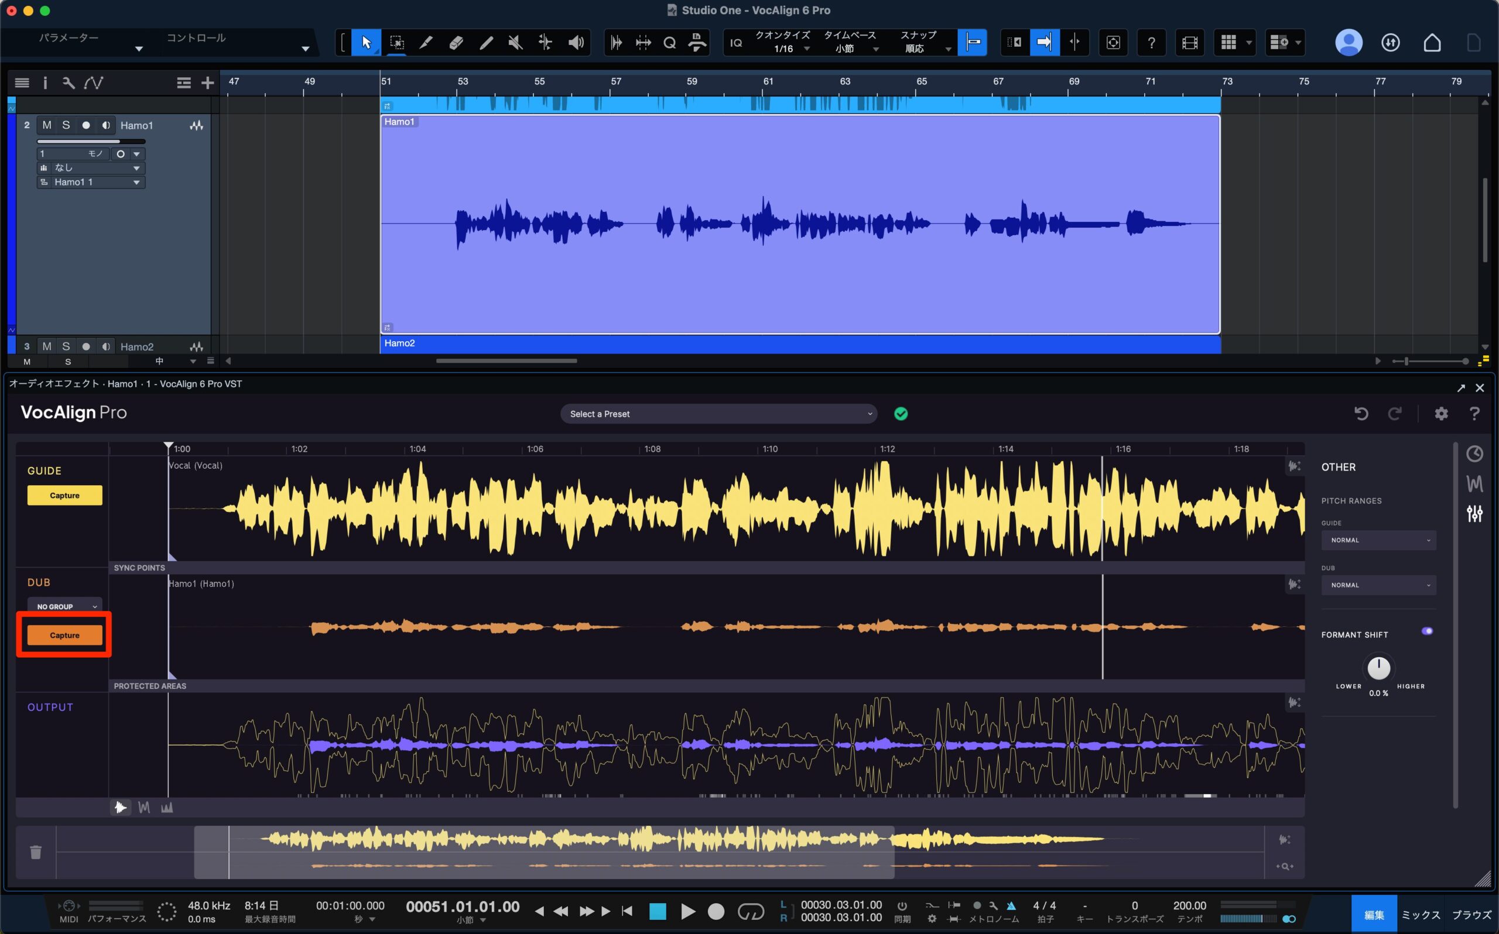
Task: Toggle snap button in toolbar
Action: click(x=972, y=43)
